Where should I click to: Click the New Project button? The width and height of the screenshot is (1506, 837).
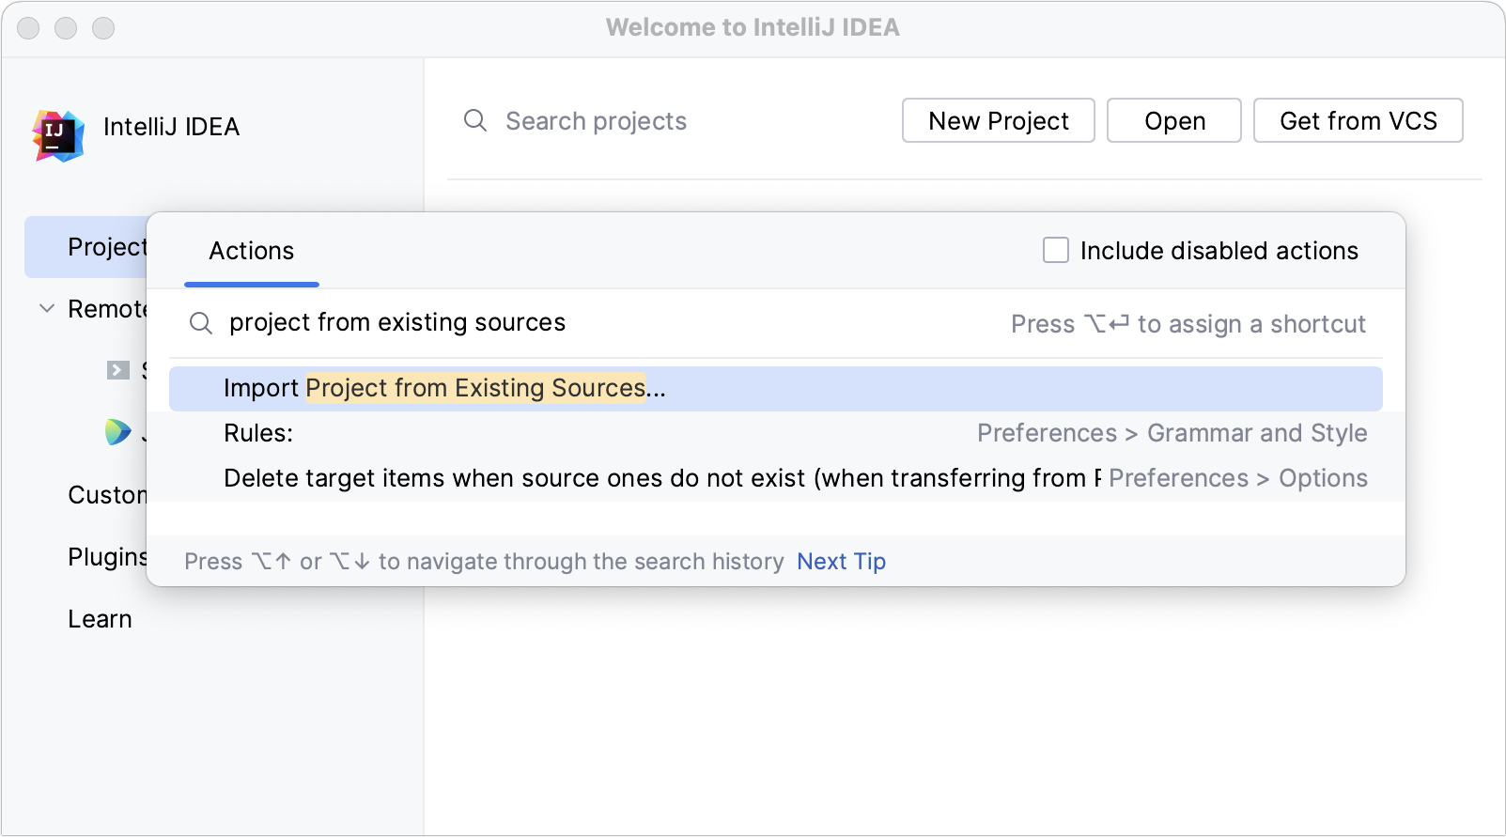pyautogui.click(x=998, y=121)
